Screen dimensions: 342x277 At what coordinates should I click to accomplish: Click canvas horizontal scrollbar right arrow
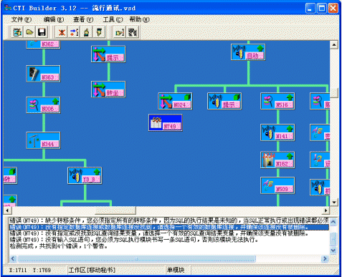tap(326, 210)
